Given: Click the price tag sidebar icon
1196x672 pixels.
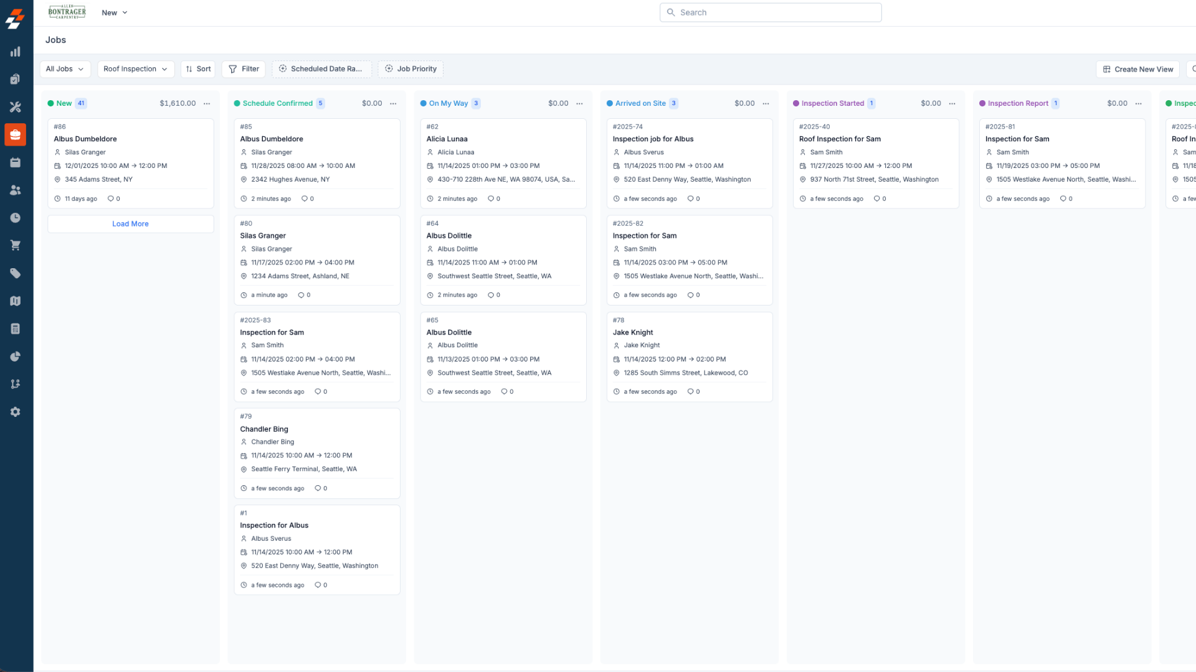Looking at the screenshot, I should click(x=16, y=273).
